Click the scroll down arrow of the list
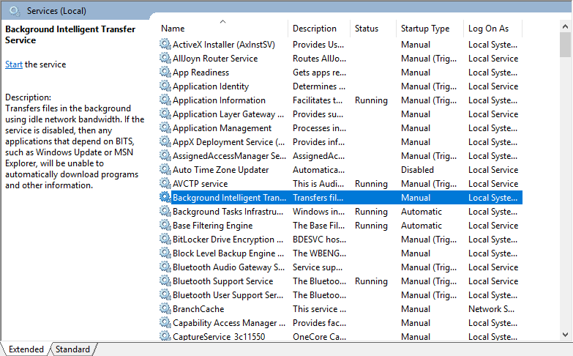Screen dimensions: 573x356 pyautogui.click(x=565, y=335)
